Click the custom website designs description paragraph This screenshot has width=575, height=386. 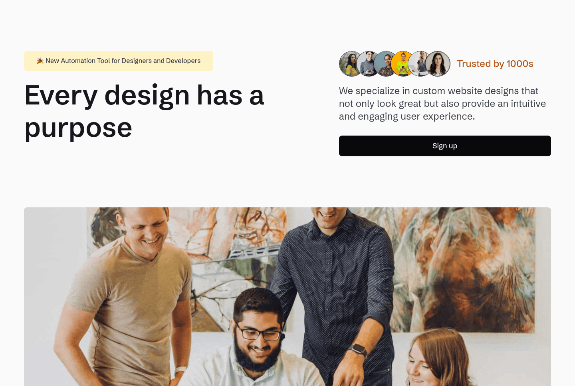pos(442,104)
